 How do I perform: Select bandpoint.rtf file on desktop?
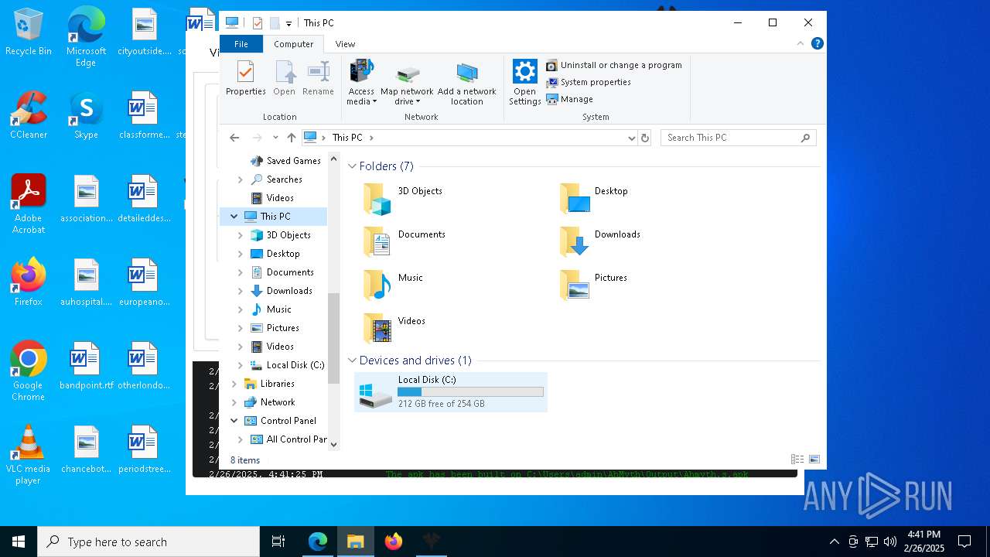86,366
